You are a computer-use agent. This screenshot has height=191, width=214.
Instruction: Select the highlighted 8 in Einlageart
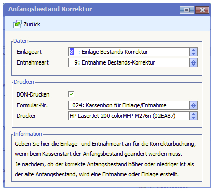72,52
